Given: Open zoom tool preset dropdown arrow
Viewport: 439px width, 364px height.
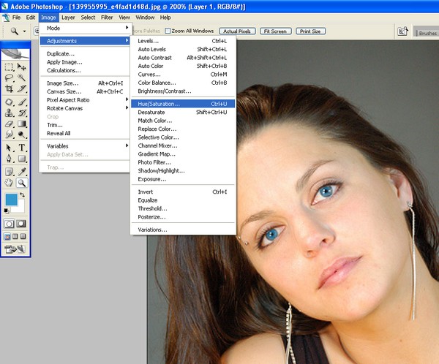Looking at the screenshot, I should tap(24, 31).
